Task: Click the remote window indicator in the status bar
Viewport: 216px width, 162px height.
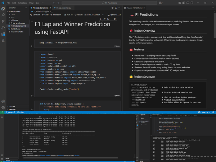Action: click(2, 112)
